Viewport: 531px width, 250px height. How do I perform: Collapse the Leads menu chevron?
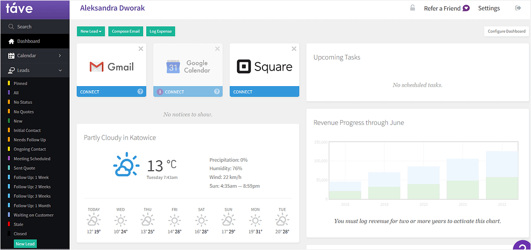[x=60, y=71]
